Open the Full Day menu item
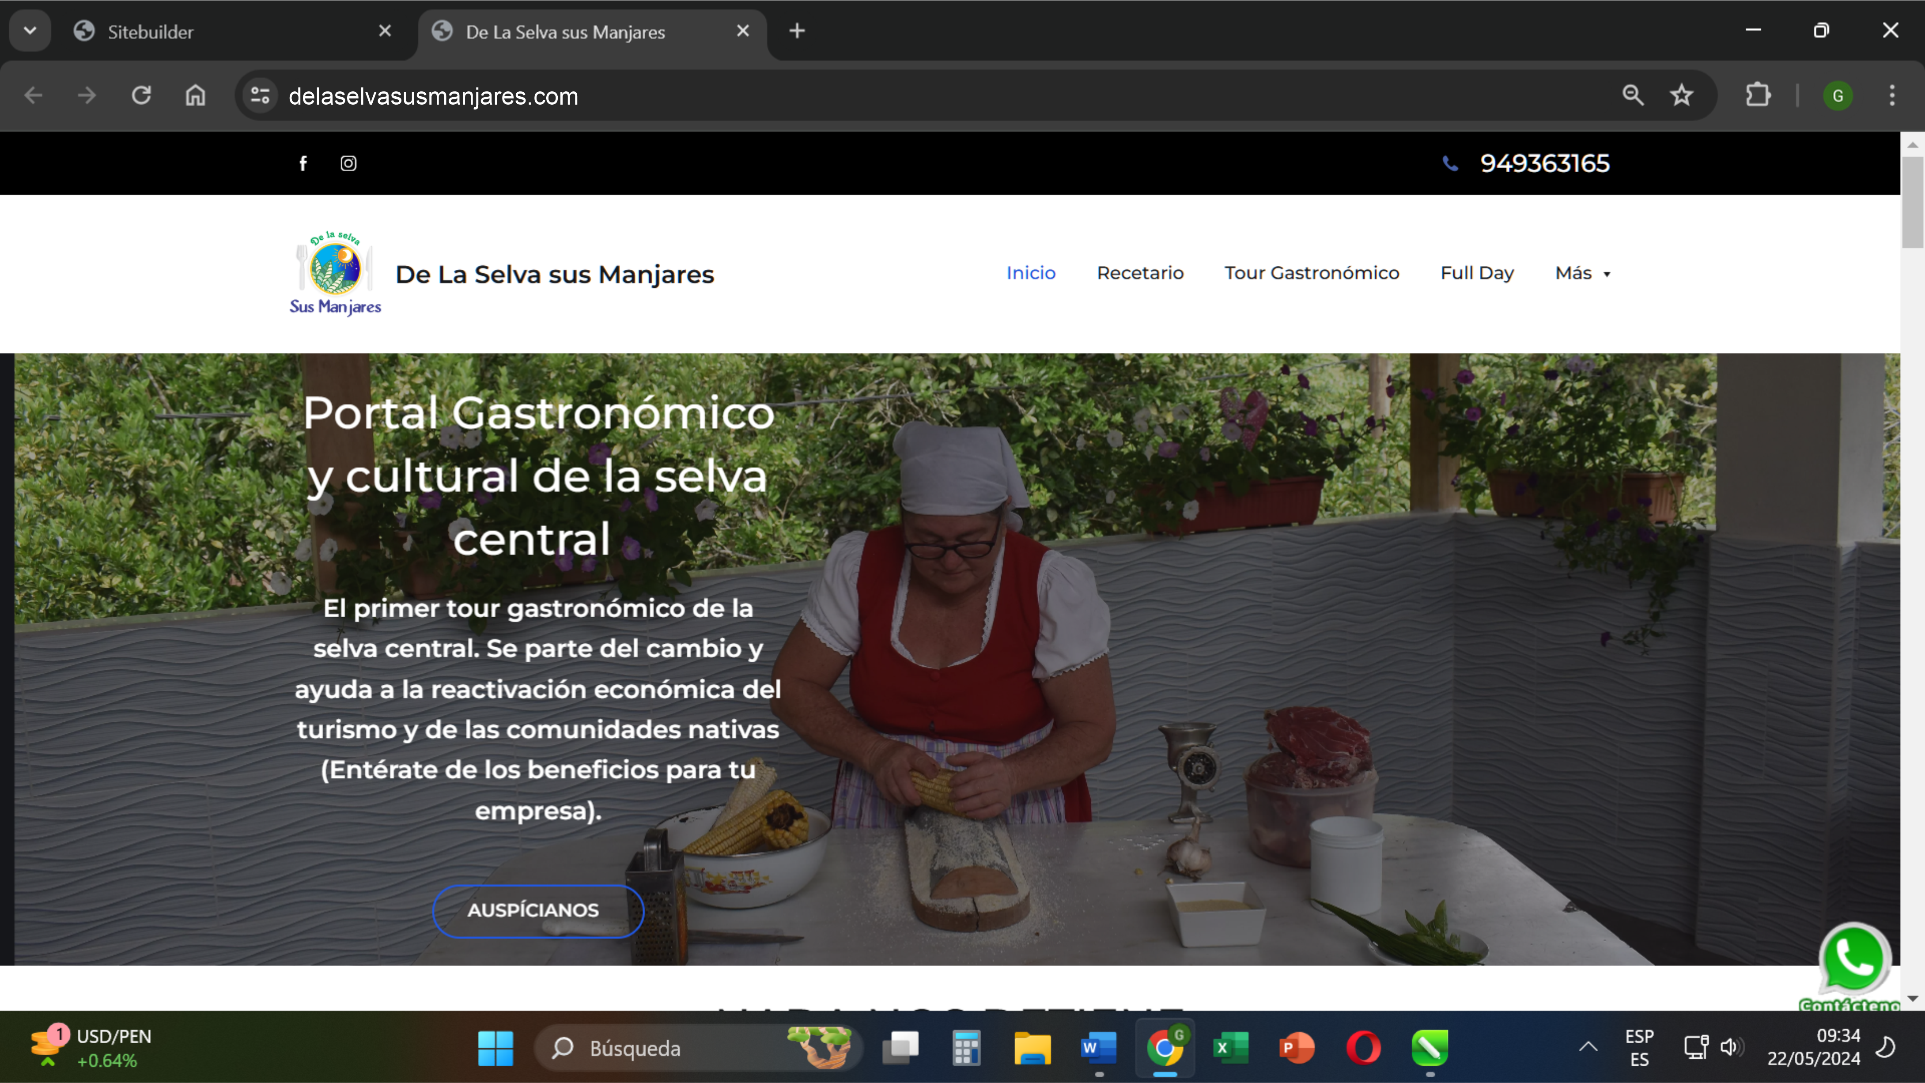1925x1083 pixels. 1477,273
